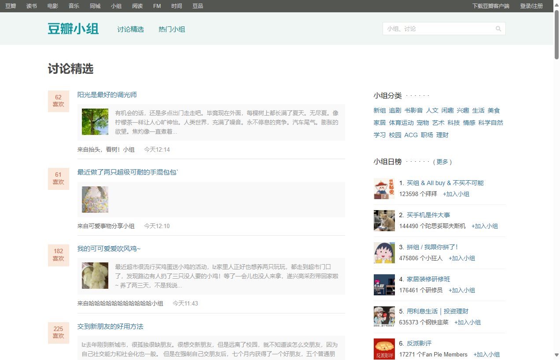The height and width of the screenshot is (360, 560).
Task: Expand group ranking with 更多 link
Action: click(442, 162)
